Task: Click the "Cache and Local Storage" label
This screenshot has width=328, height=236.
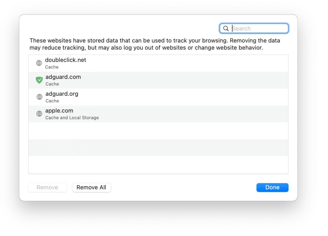Action: coord(72,118)
